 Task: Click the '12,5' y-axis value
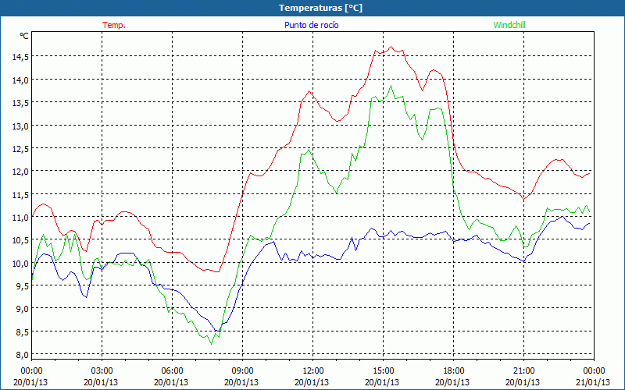click(x=20, y=148)
